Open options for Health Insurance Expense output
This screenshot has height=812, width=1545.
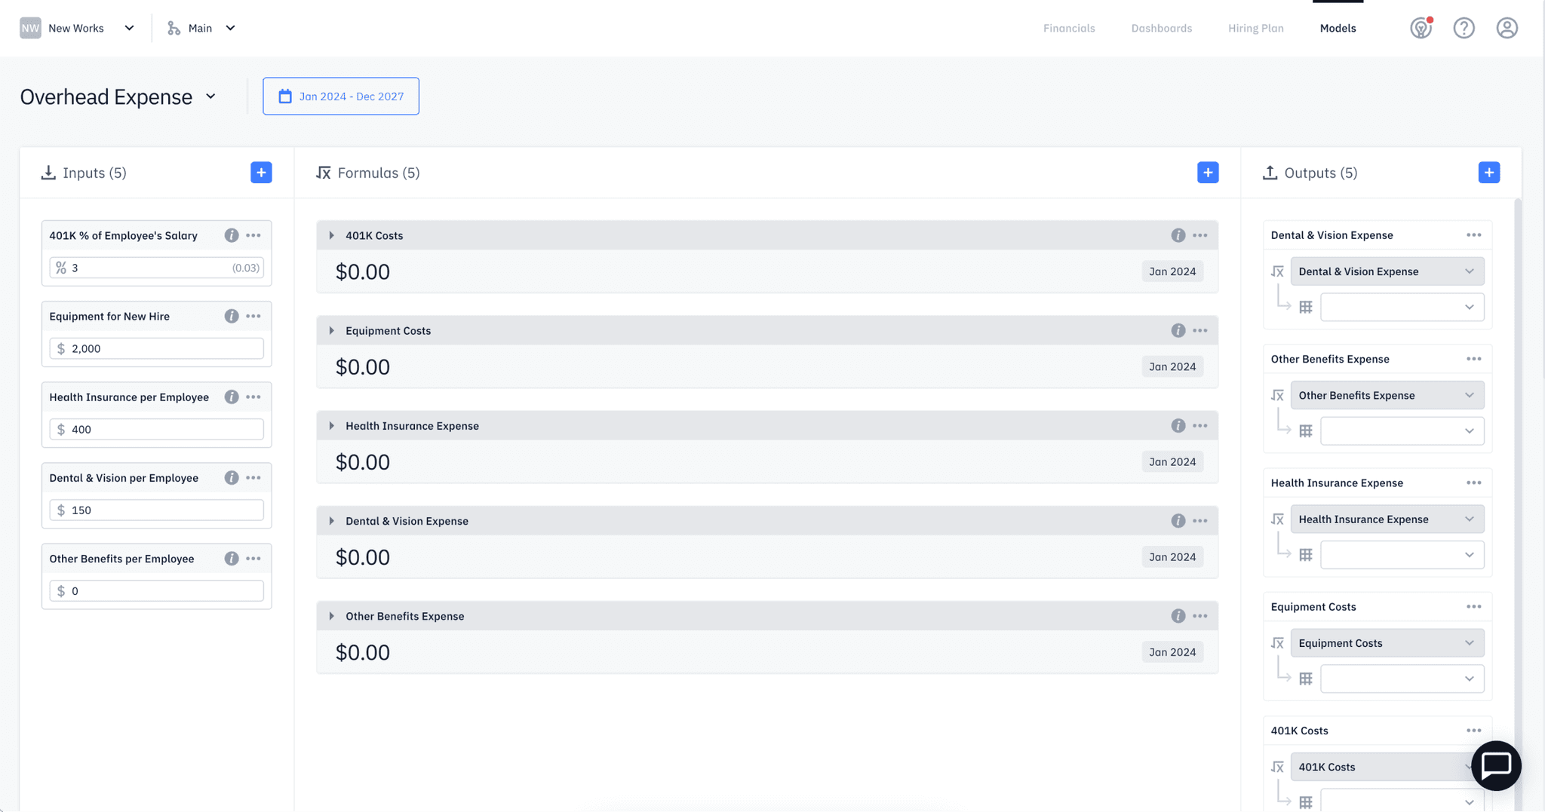coord(1474,483)
